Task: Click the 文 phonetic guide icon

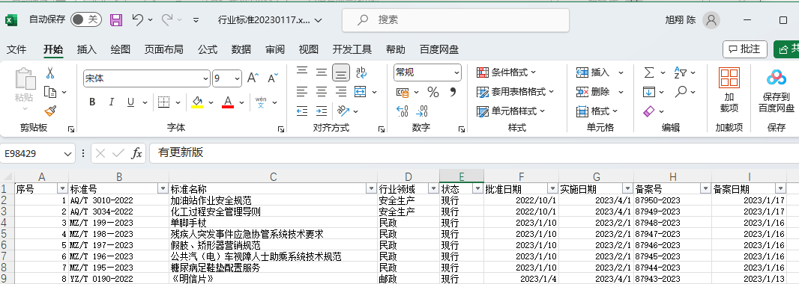Action: (x=261, y=102)
